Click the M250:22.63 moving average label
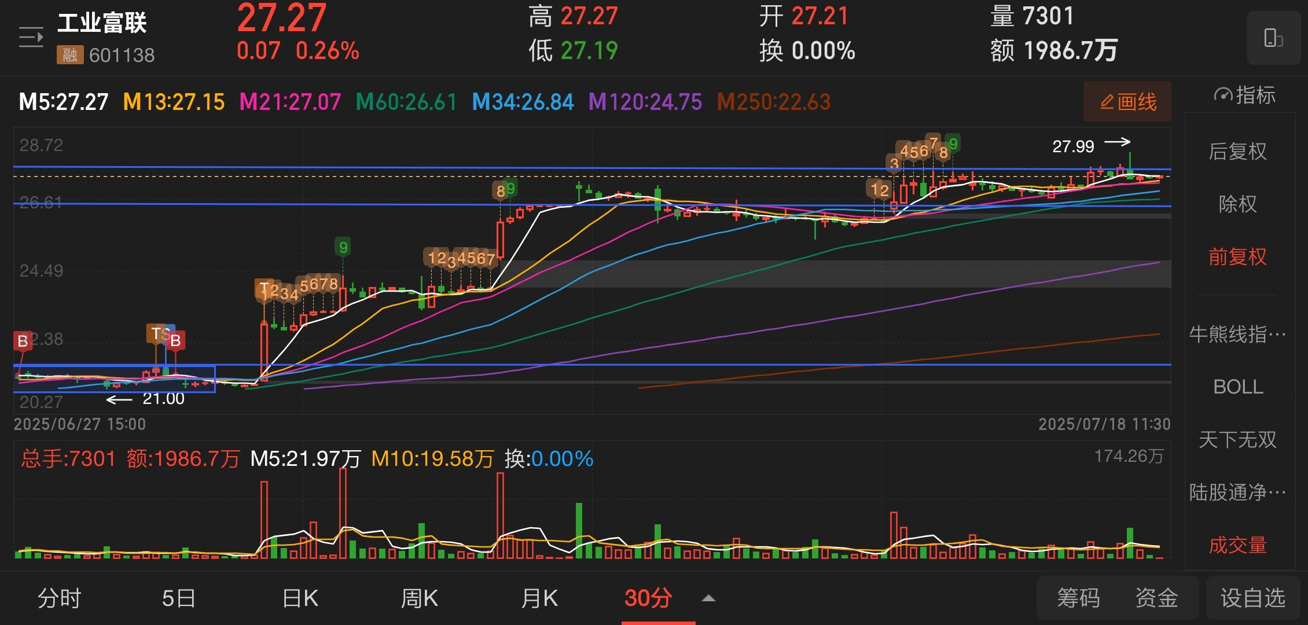The image size is (1308, 625). tap(774, 102)
